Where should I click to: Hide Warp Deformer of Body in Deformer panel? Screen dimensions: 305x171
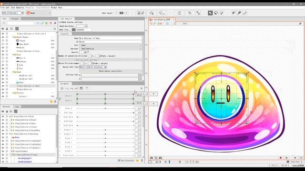click(3, 116)
